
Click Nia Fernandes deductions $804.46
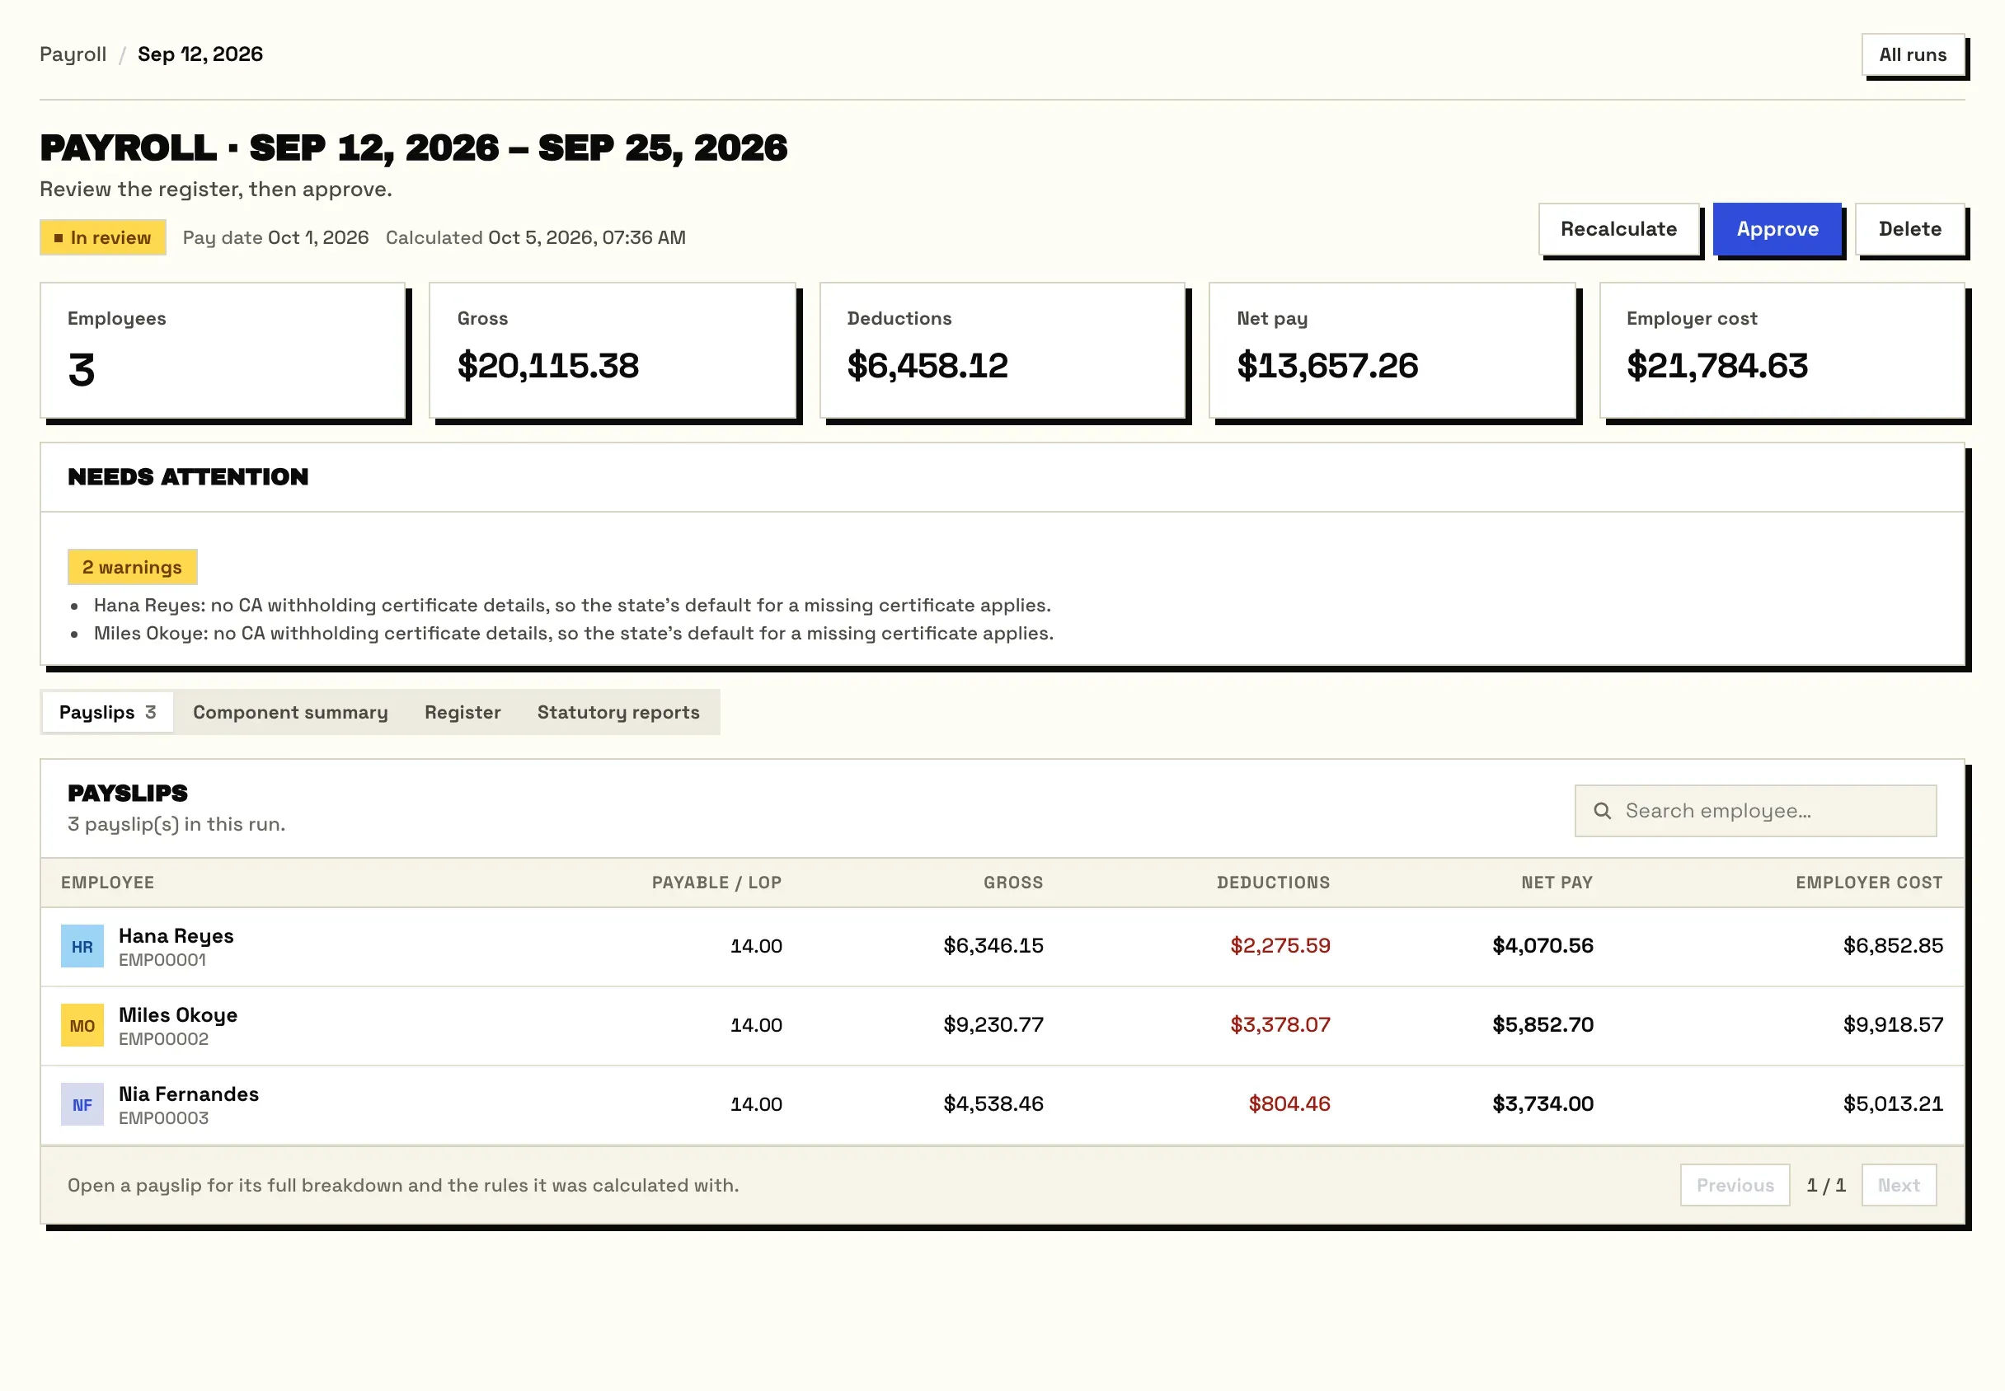(x=1289, y=1105)
